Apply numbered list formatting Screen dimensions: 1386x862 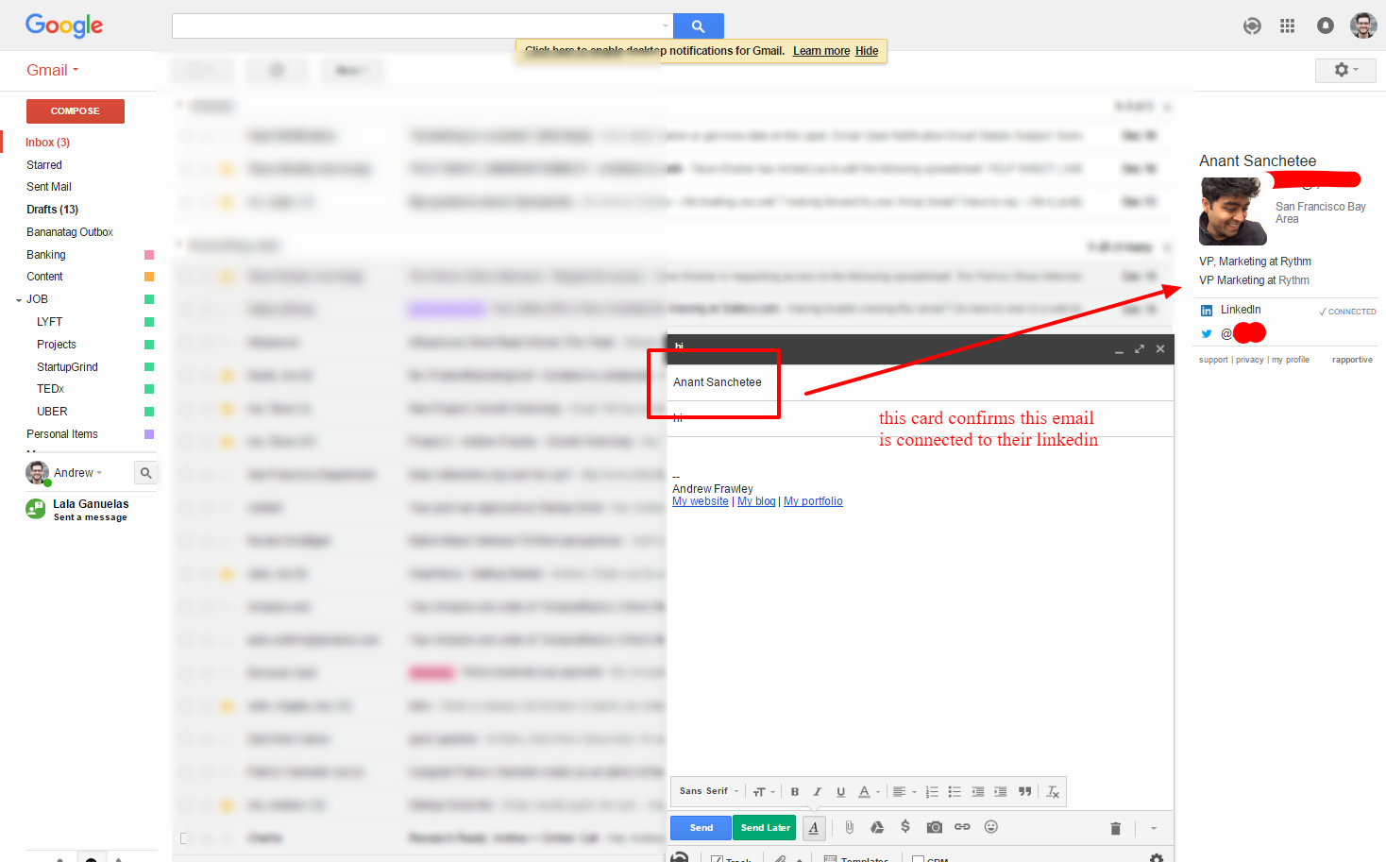pyautogui.click(x=932, y=792)
